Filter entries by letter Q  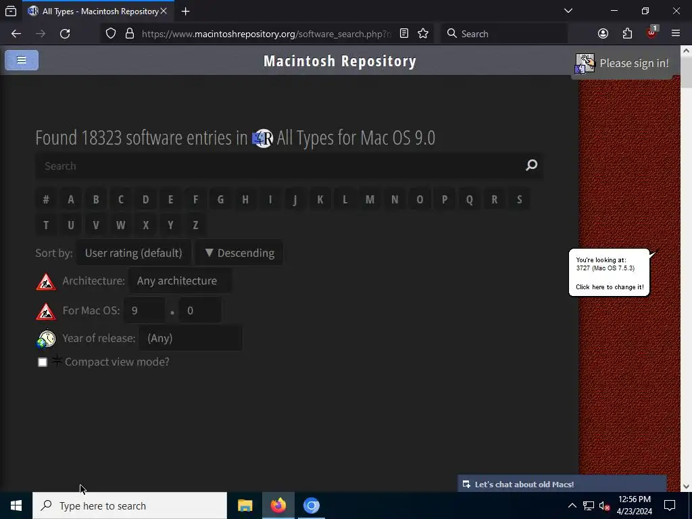[470, 199]
